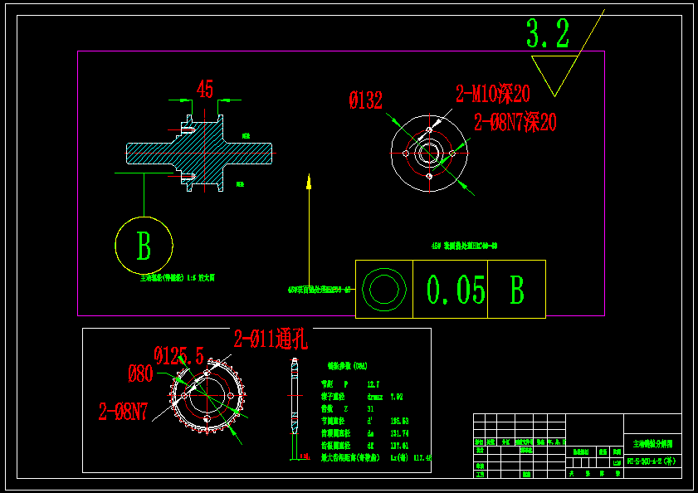Select the hatched shaft hub section view
The height and width of the screenshot is (493, 698).
click(x=199, y=154)
